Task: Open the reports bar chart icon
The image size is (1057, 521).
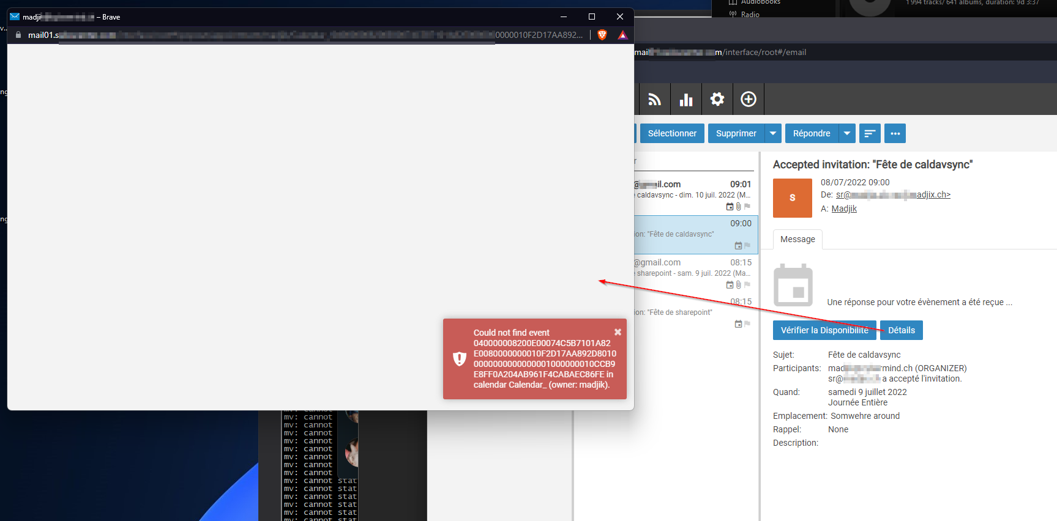Action: (x=686, y=100)
